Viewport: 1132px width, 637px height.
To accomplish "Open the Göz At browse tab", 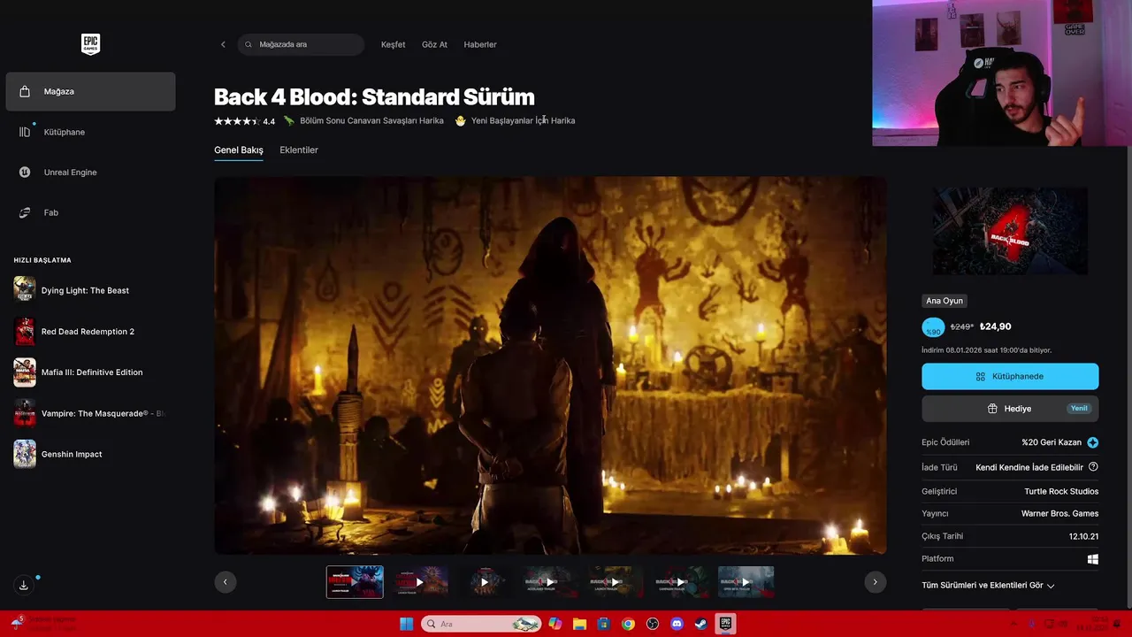I will coord(434,44).
